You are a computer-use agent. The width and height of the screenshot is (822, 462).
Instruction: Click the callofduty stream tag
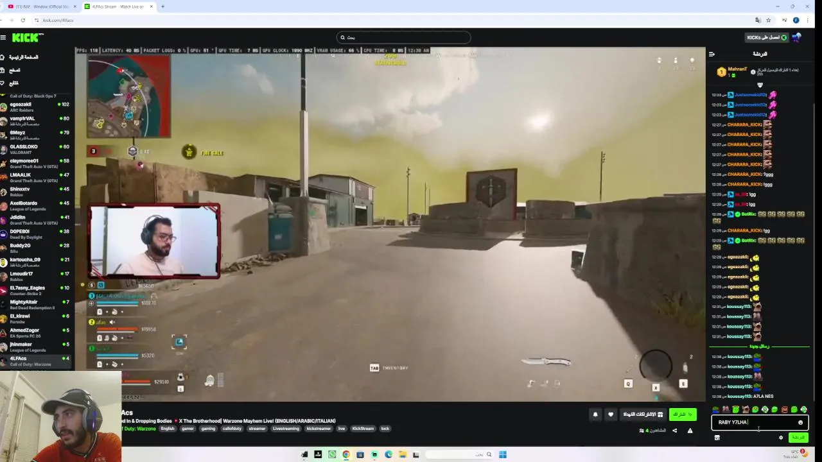pos(232,429)
